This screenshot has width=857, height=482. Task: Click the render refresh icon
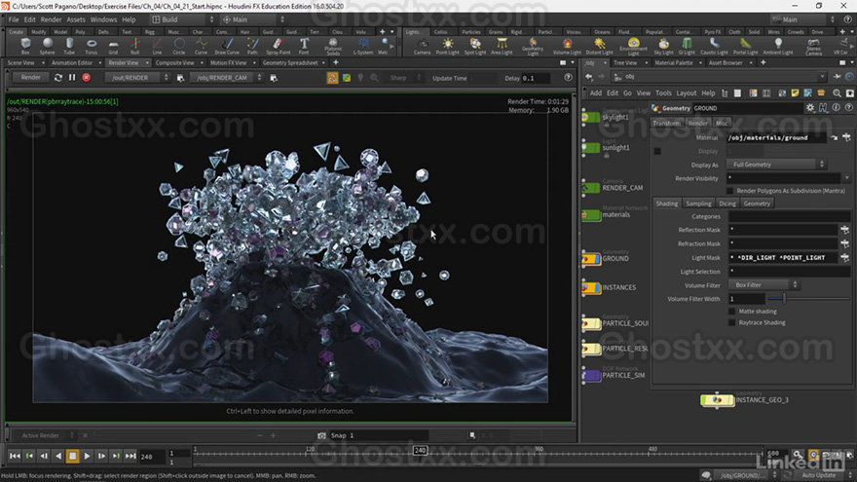(57, 78)
